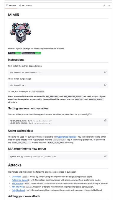
Task: Copy the pip install -e command
Action: [x=105, y=85]
